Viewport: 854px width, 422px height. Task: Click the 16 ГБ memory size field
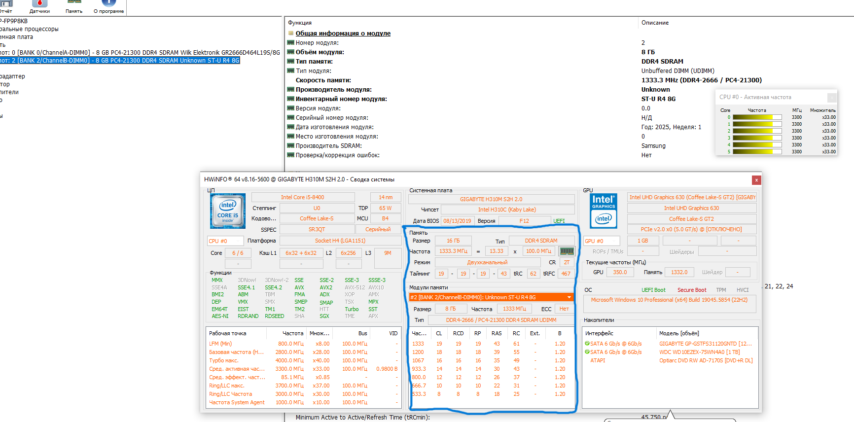tap(453, 241)
